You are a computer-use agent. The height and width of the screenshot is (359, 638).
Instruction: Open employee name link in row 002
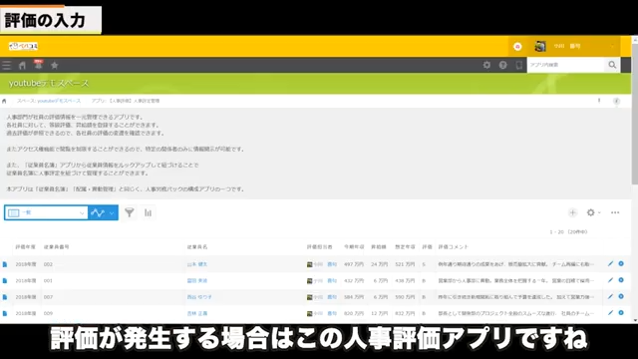tap(197, 264)
